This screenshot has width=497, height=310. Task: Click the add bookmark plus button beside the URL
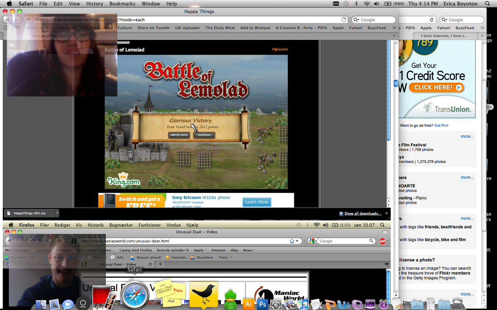pos(28,20)
